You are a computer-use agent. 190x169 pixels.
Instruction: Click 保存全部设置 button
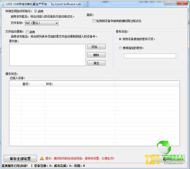(x=20, y=159)
